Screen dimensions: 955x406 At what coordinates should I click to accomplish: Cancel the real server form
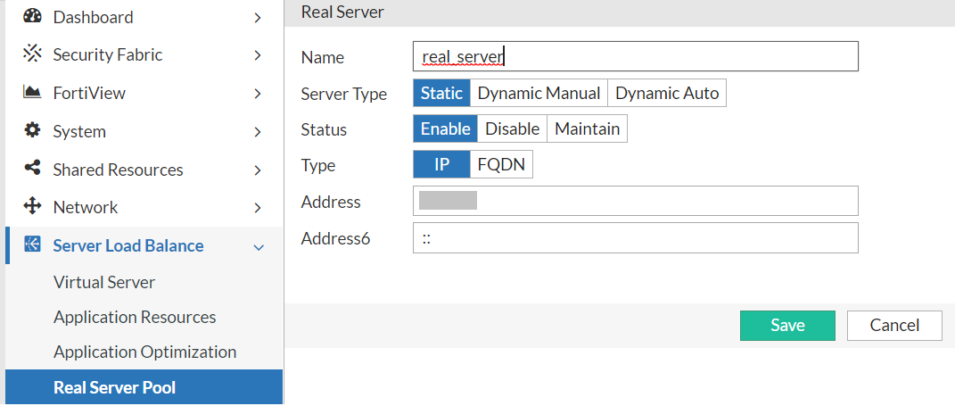(894, 326)
